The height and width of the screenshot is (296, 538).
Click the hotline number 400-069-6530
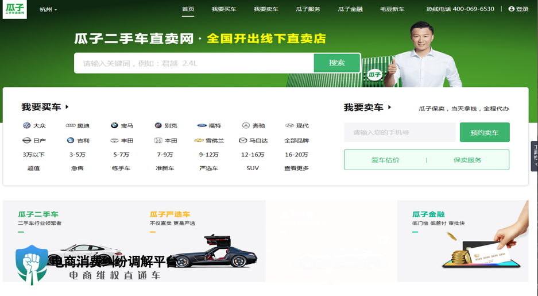coord(474,9)
